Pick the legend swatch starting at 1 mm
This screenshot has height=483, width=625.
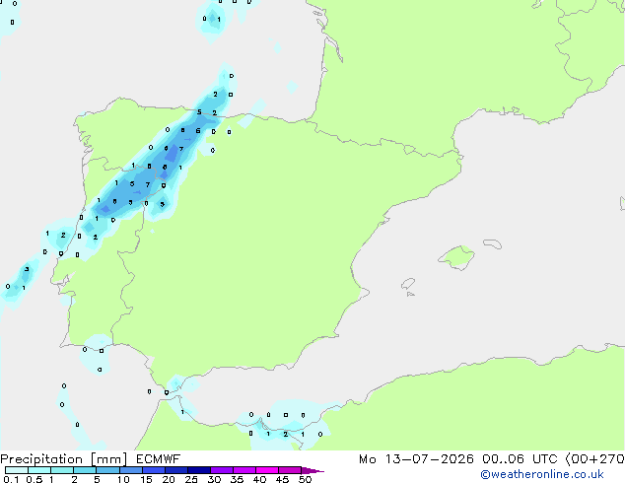coord(62,470)
